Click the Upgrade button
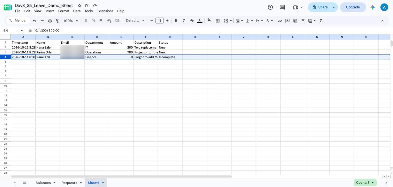Viewport: 393px width, 187px height. [353, 7]
